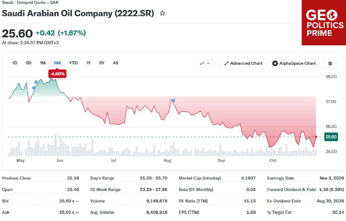The width and height of the screenshot is (346, 221).
Task: Click the lower blue event marker in May
Action: 34,88
